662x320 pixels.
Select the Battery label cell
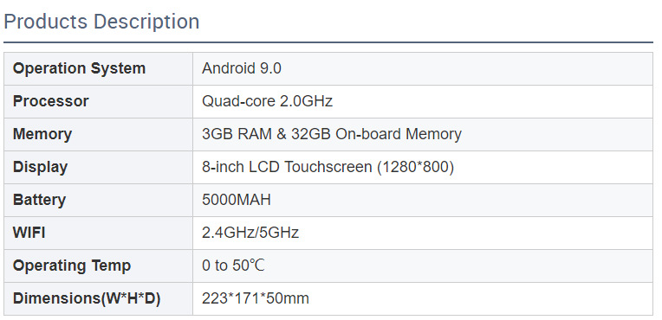[x=99, y=201]
